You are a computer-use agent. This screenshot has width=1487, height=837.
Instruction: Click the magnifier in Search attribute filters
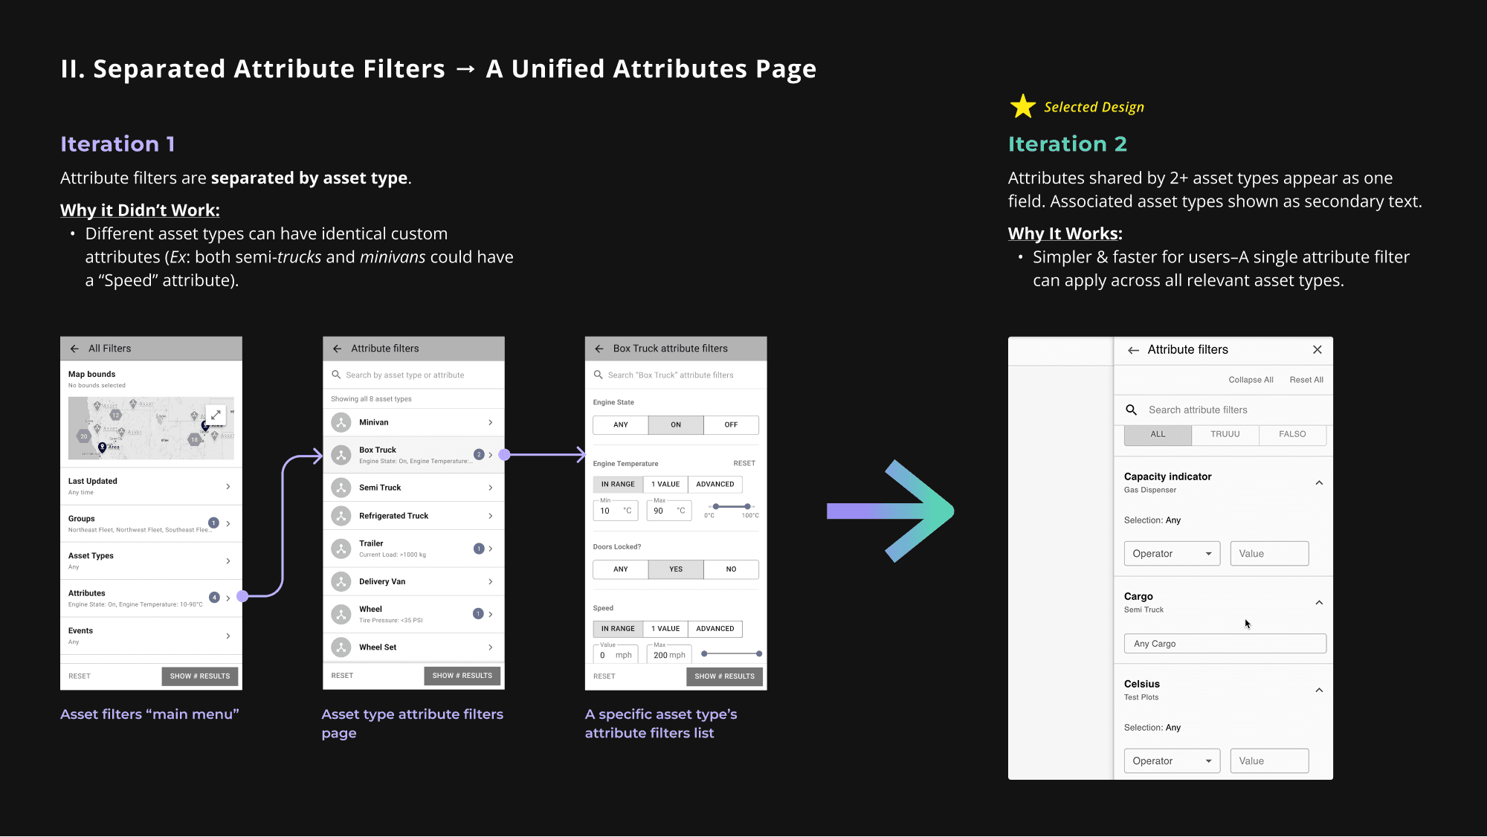pos(1131,410)
